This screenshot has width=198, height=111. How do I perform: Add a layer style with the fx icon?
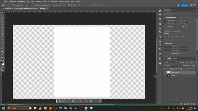tap(178, 104)
